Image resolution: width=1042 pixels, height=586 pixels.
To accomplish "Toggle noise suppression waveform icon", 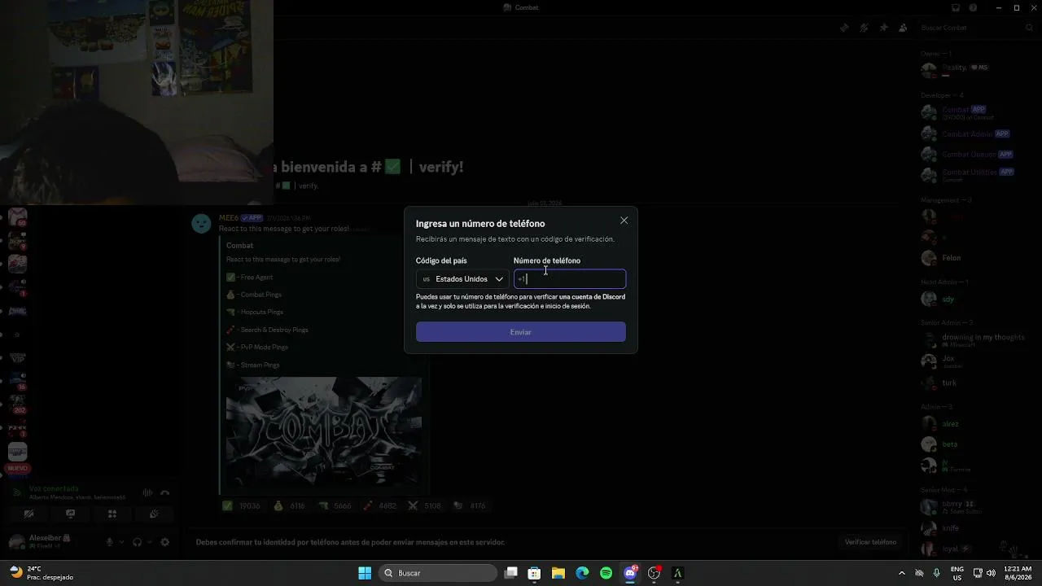I will point(147,492).
